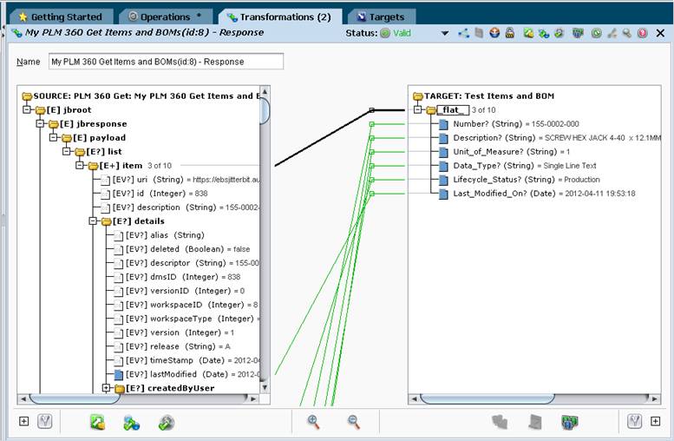Click the bottom-left expand-all plus icon
Viewport: 674px width, 441px height.
pos(24,421)
